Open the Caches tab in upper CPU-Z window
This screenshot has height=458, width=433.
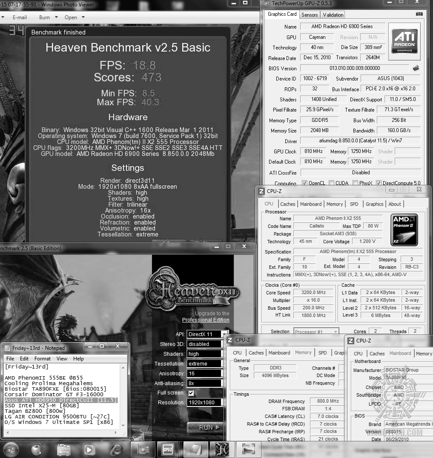point(287,204)
